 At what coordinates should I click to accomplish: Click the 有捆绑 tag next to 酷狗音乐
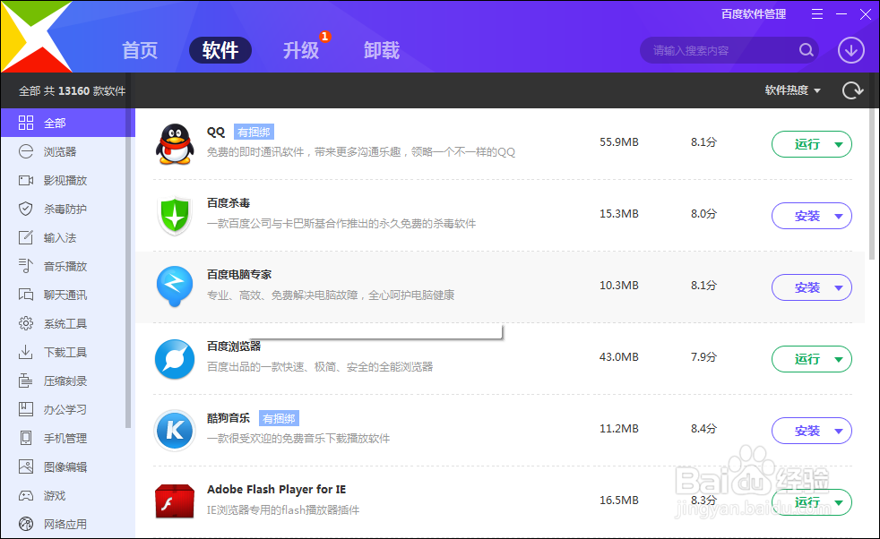coord(279,418)
